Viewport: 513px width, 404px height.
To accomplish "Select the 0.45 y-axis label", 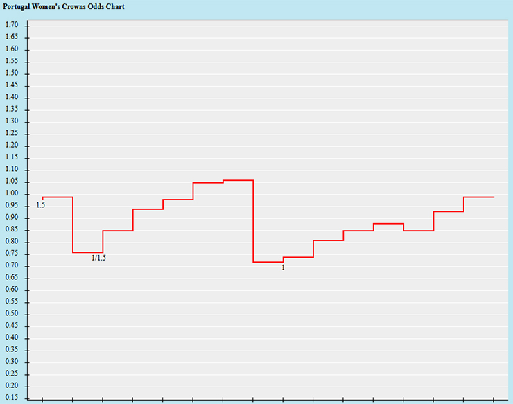I will point(12,326).
